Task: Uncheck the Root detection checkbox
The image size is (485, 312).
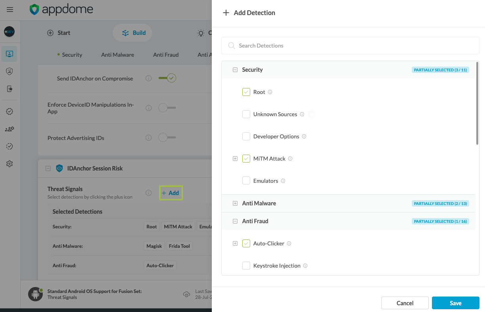Action: point(246,92)
